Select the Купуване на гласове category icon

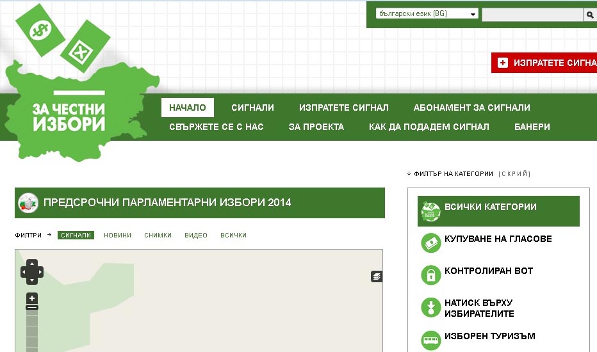pyautogui.click(x=430, y=243)
